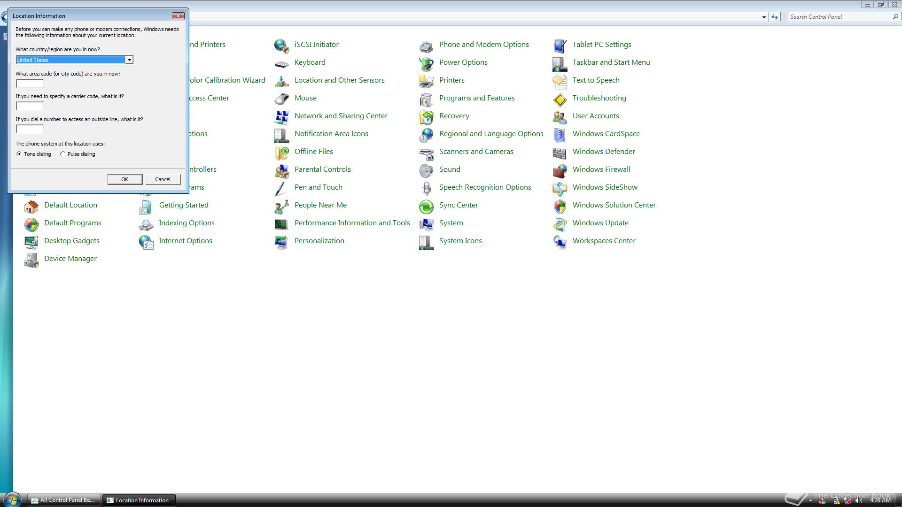Open the System Icons link
Image resolution: width=902 pixels, height=507 pixels.
[x=460, y=240]
